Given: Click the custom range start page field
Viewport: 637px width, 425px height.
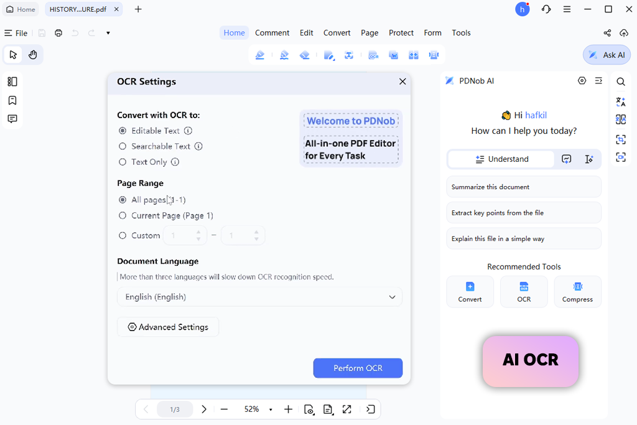Looking at the screenshot, I should (x=185, y=236).
